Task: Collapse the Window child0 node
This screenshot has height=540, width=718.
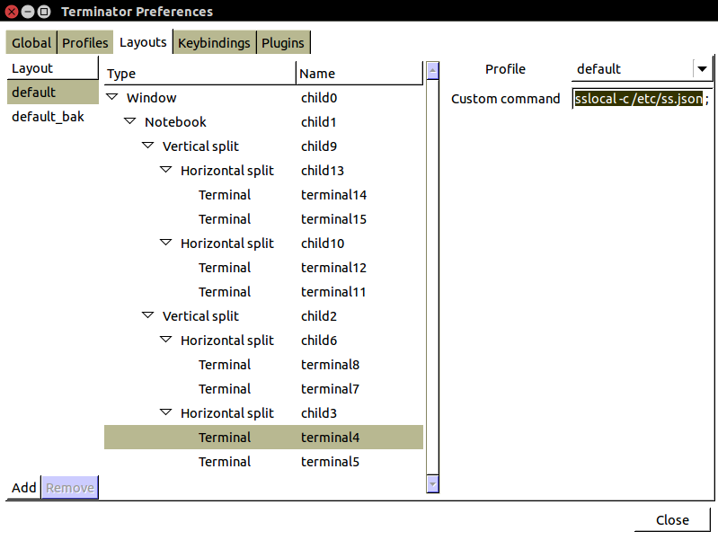Action: (112, 97)
